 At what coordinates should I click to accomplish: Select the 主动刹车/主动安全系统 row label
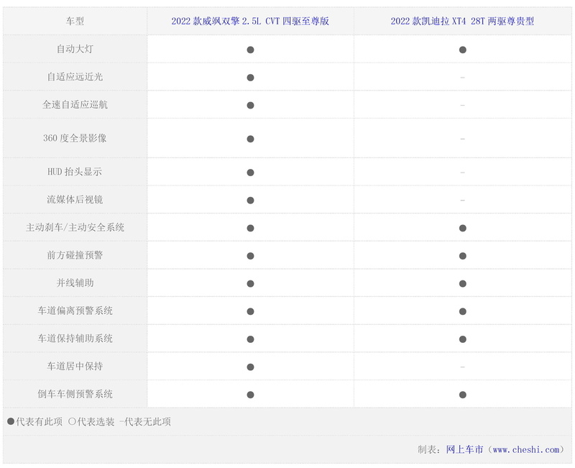(75, 227)
